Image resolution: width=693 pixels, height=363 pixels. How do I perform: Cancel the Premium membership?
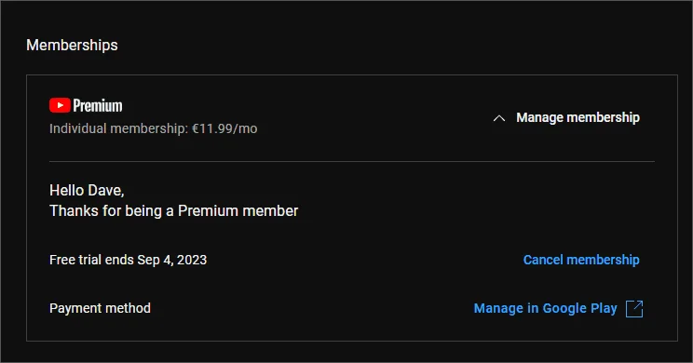[x=581, y=260]
